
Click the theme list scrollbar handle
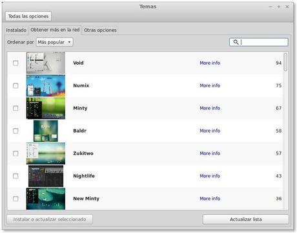[x=285, y=62]
